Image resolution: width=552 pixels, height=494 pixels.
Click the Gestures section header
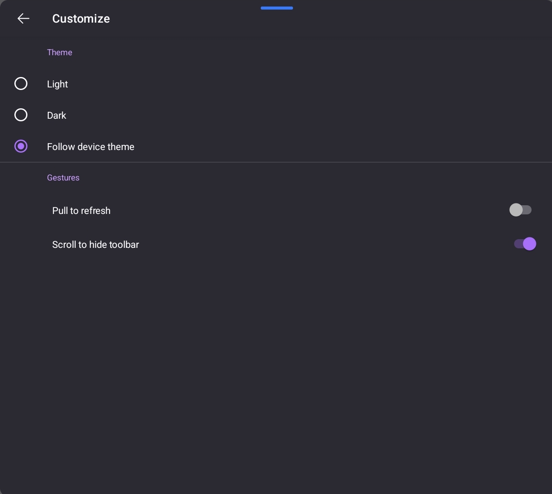click(63, 178)
